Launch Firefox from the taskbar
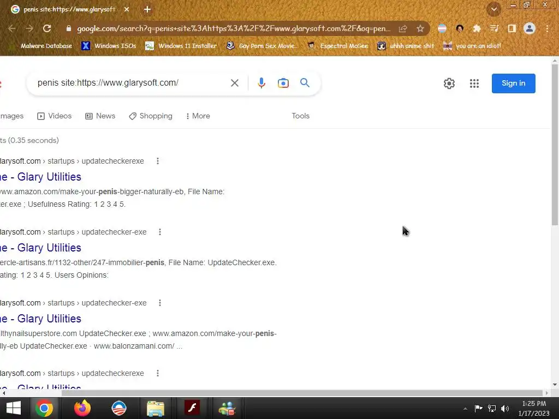Image resolution: width=559 pixels, height=419 pixels. click(x=82, y=408)
